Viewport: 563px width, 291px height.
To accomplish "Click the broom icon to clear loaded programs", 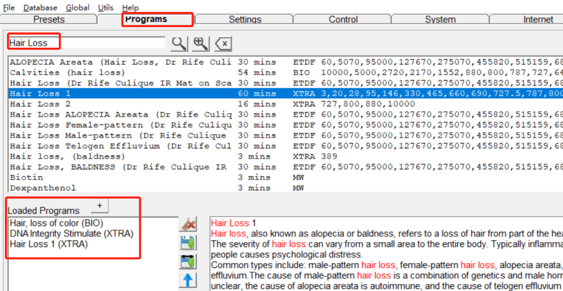I will tap(188, 224).
